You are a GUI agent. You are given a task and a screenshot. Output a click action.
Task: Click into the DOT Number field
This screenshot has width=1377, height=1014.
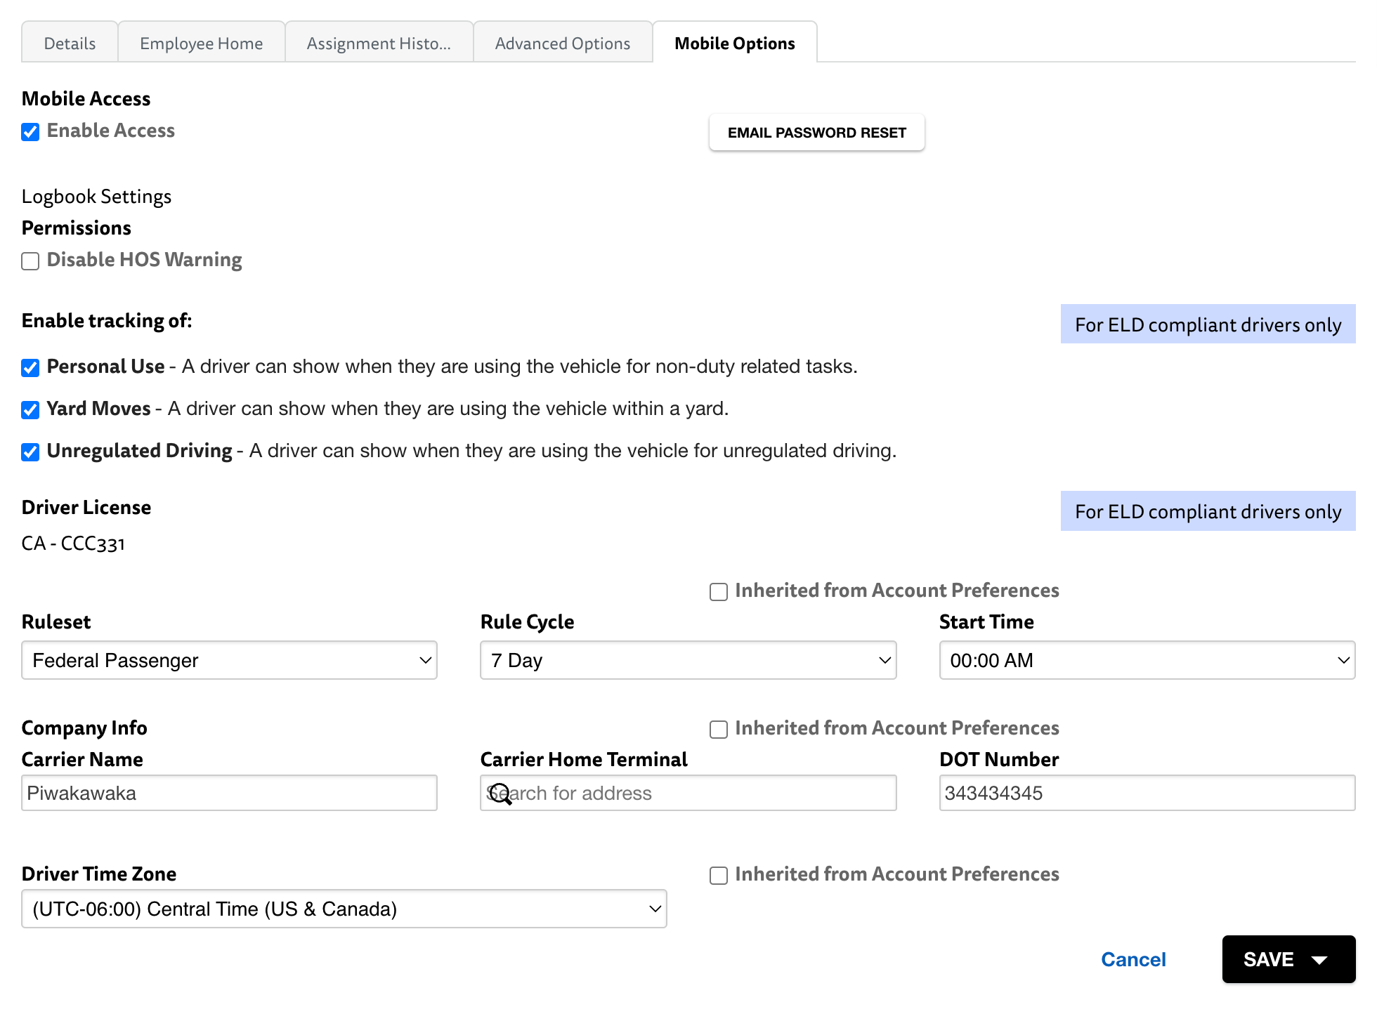(x=1147, y=793)
